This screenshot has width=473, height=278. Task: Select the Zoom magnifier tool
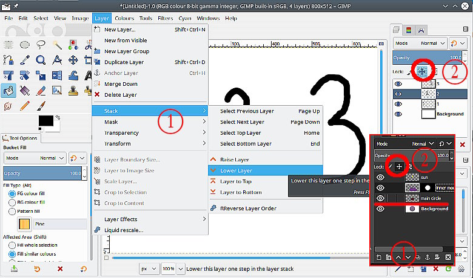pos(41,60)
